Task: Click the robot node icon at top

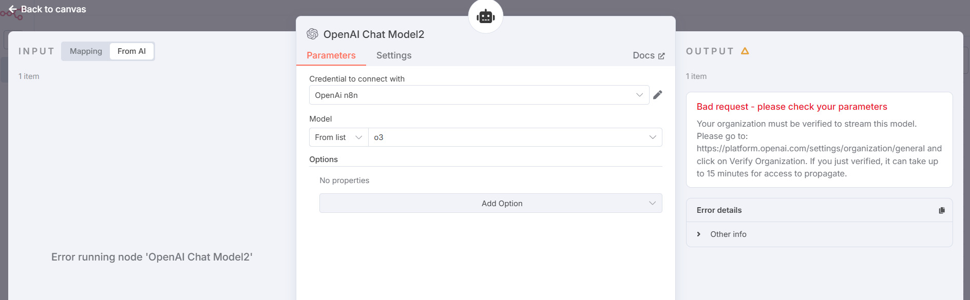Action: pyautogui.click(x=485, y=16)
